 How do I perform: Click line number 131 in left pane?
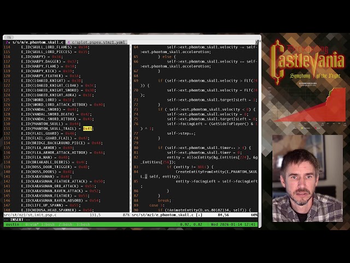(x=7, y=129)
